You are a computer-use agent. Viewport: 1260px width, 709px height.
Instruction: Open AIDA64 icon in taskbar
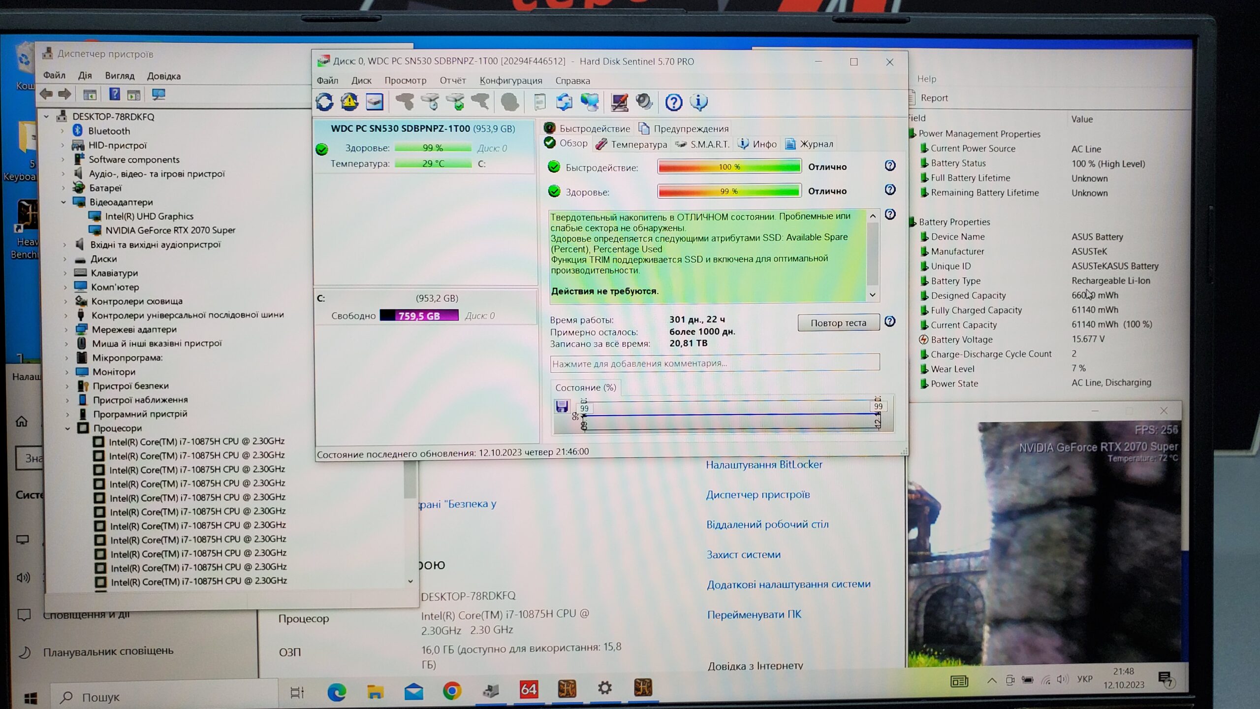point(529,689)
